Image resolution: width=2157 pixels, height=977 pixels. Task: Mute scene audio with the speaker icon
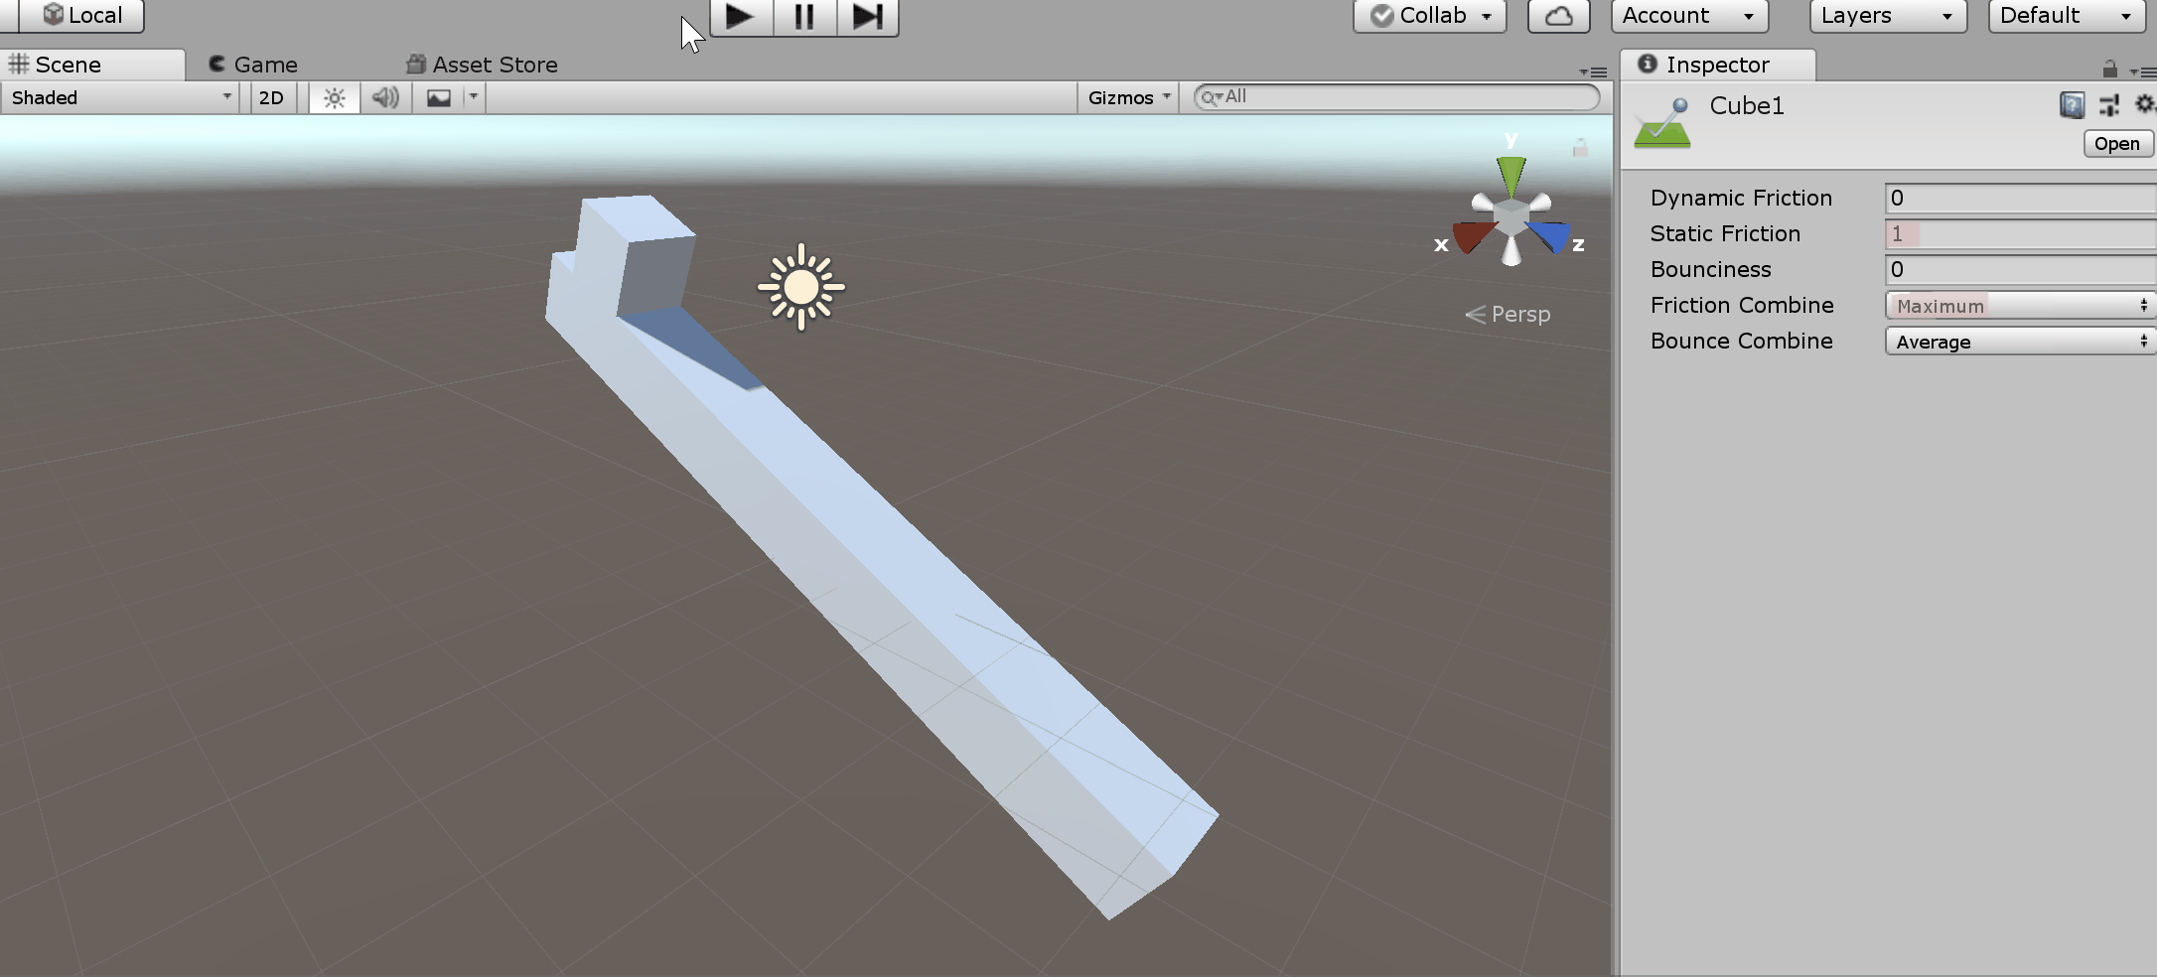coord(385,97)
